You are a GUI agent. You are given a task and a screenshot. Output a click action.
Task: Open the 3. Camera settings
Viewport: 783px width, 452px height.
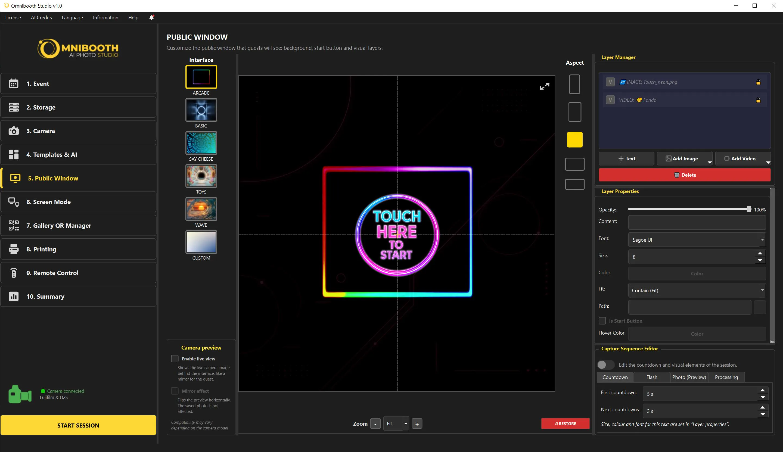[78, 131]
